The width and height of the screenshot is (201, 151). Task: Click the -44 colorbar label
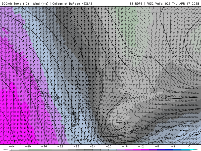pyautogui.click(x=12, y=146)
